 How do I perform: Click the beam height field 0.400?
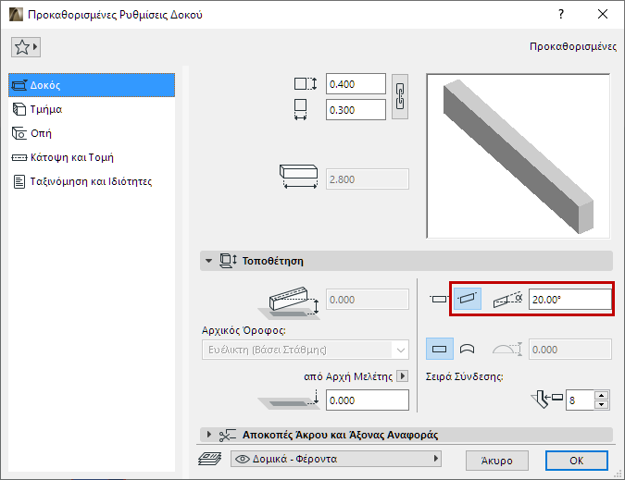(356, 84)
